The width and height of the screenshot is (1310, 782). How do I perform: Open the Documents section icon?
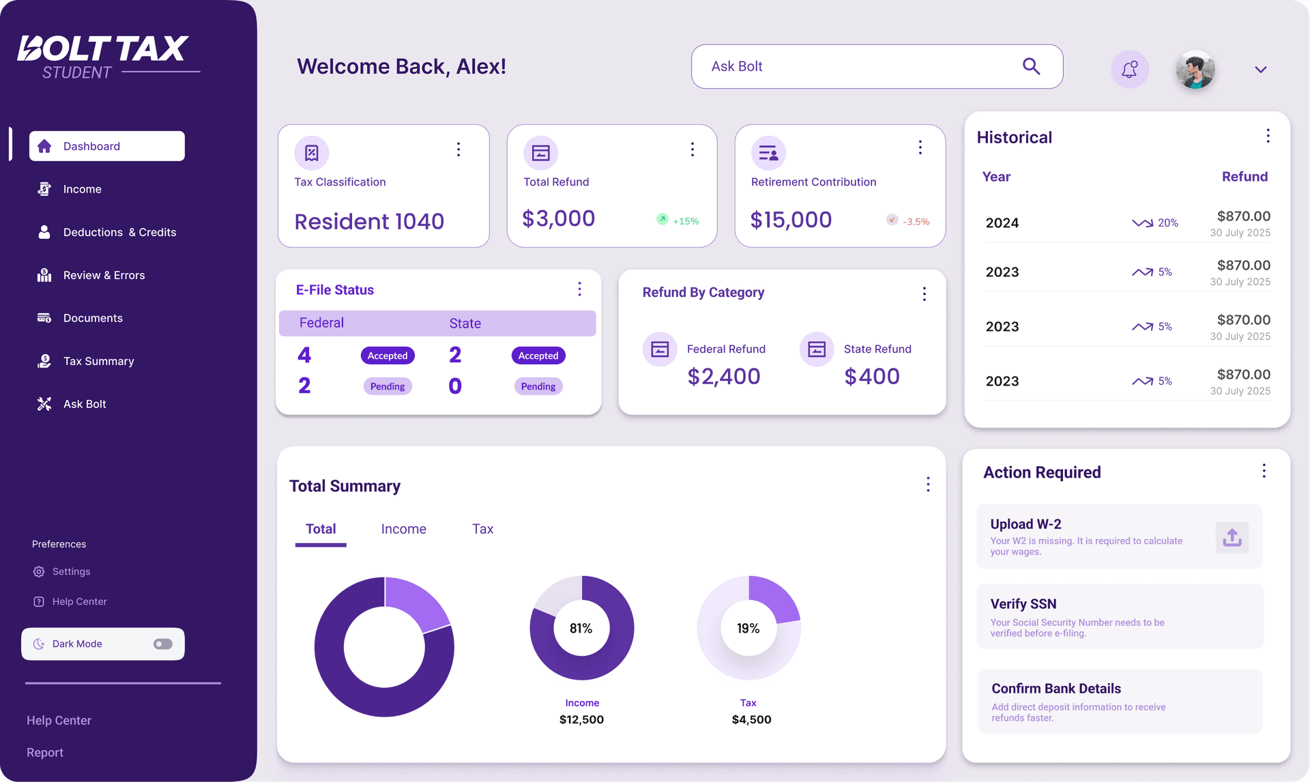pos(44,318)
